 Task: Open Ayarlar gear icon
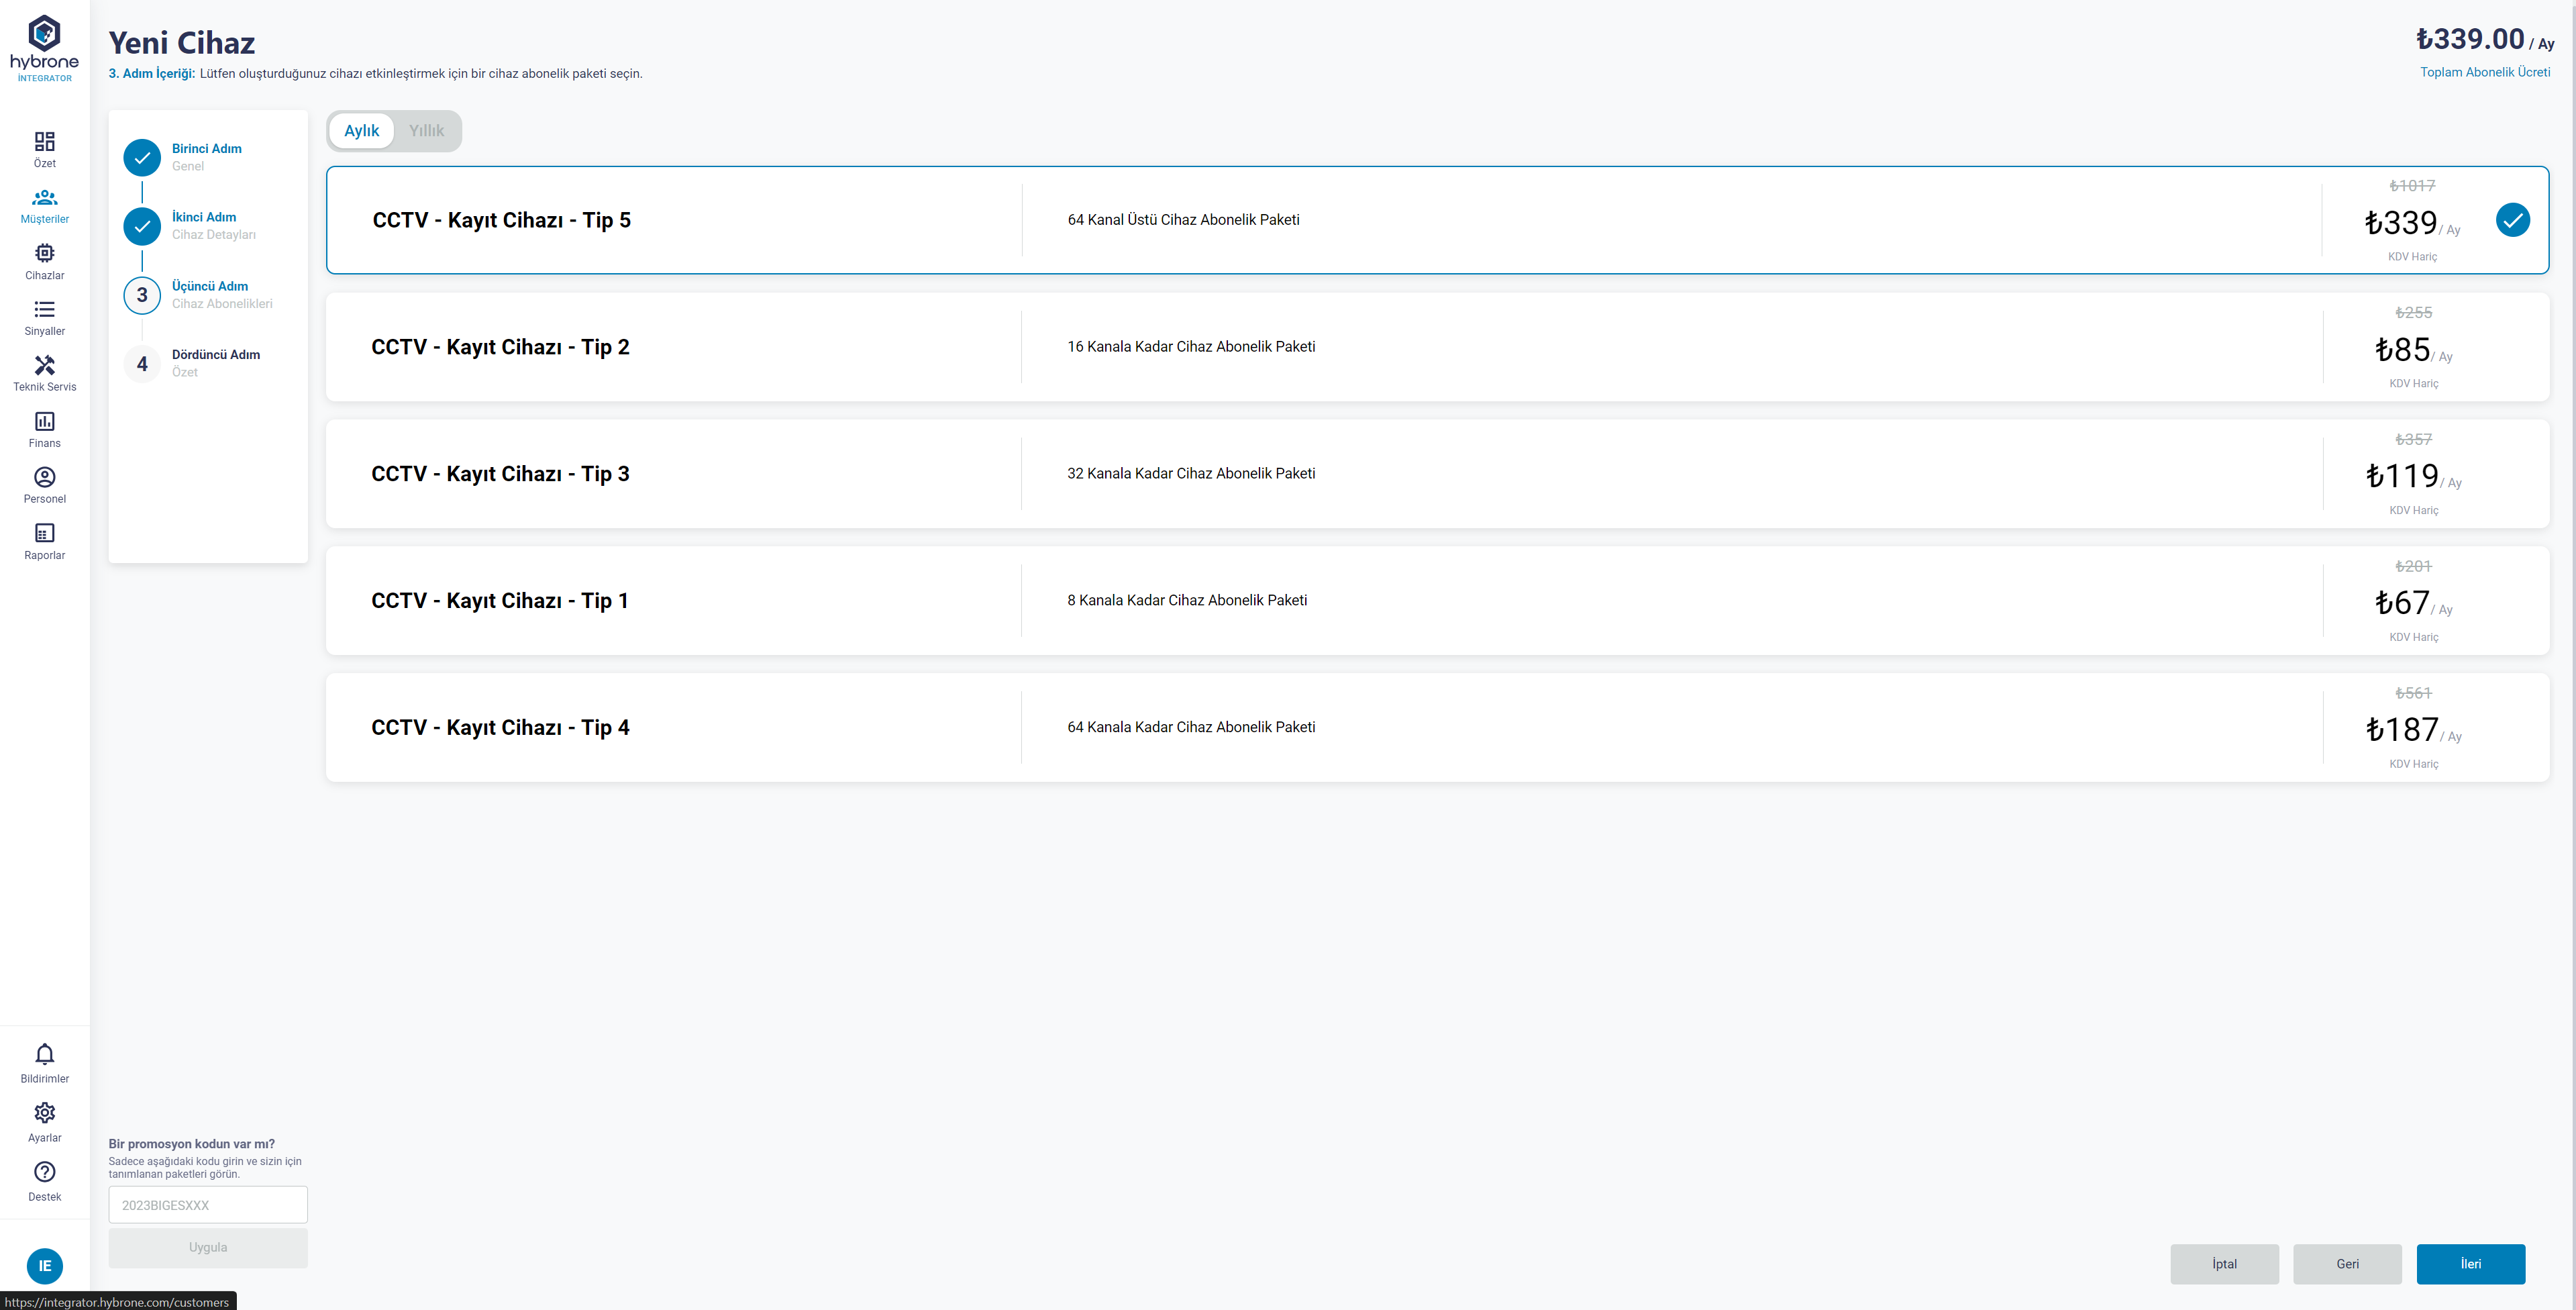(44, 1114)
